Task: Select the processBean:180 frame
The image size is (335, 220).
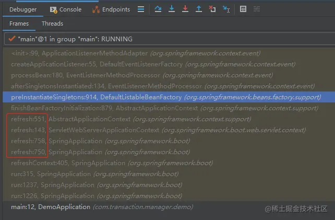Action: [169, 75]
